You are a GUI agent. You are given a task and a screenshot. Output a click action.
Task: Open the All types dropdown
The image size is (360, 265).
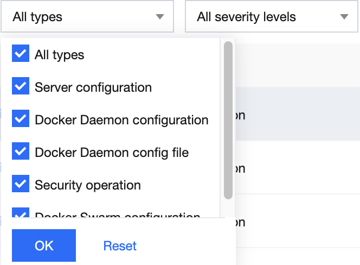pyautogui.click(x=87, y=17)
